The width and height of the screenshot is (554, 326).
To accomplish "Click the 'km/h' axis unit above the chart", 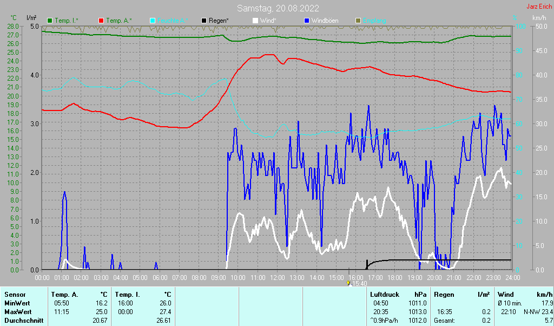I will [x=539, y=18].
